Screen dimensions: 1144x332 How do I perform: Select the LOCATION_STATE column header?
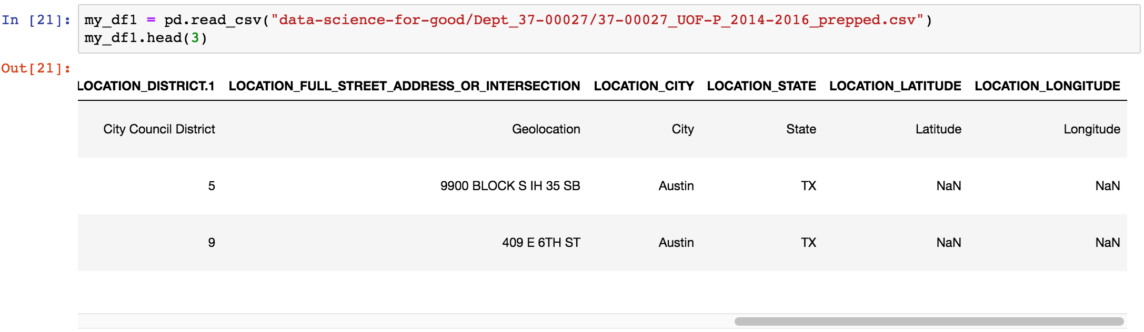[x=761, y=86]
